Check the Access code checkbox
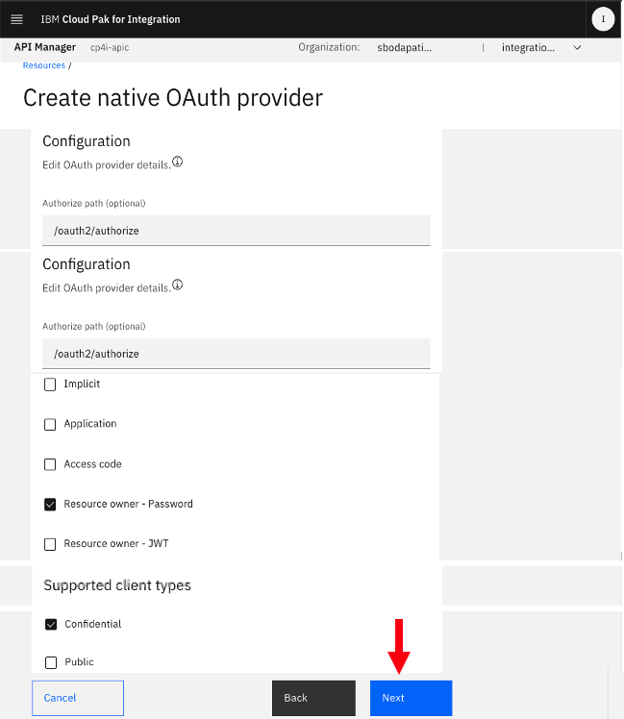Image resolution: width=624 pixels, height=719 pixels. [50, 464]
